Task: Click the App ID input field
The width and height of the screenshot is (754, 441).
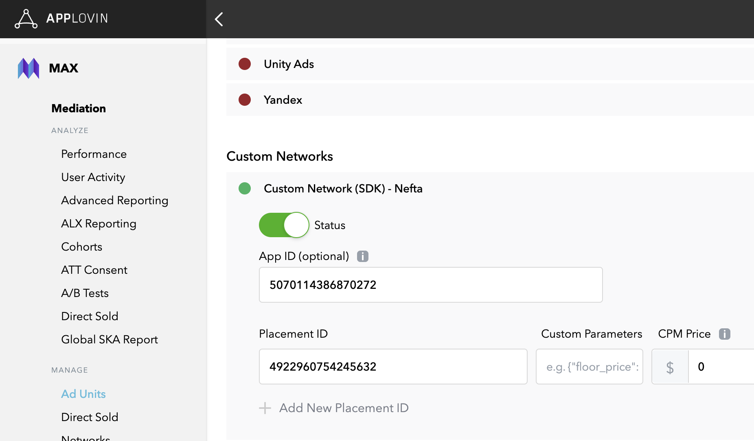Action: tap(431, 285)
